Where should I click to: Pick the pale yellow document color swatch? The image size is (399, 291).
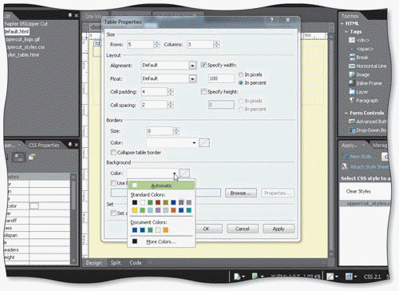[158, 230]
